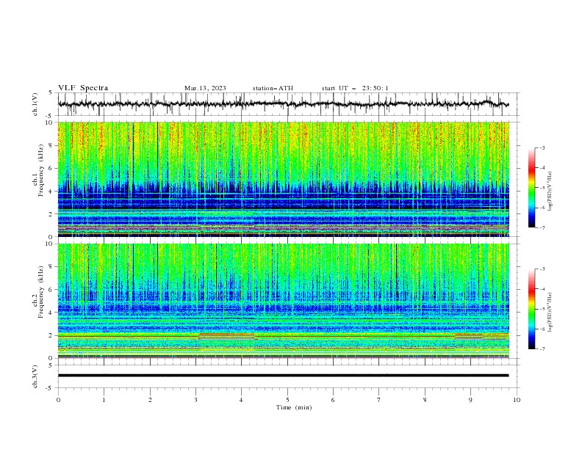Click the ch.1 spectrogram color bar
The height and width of the screenshot is (449, 582).
coord(531,188)
